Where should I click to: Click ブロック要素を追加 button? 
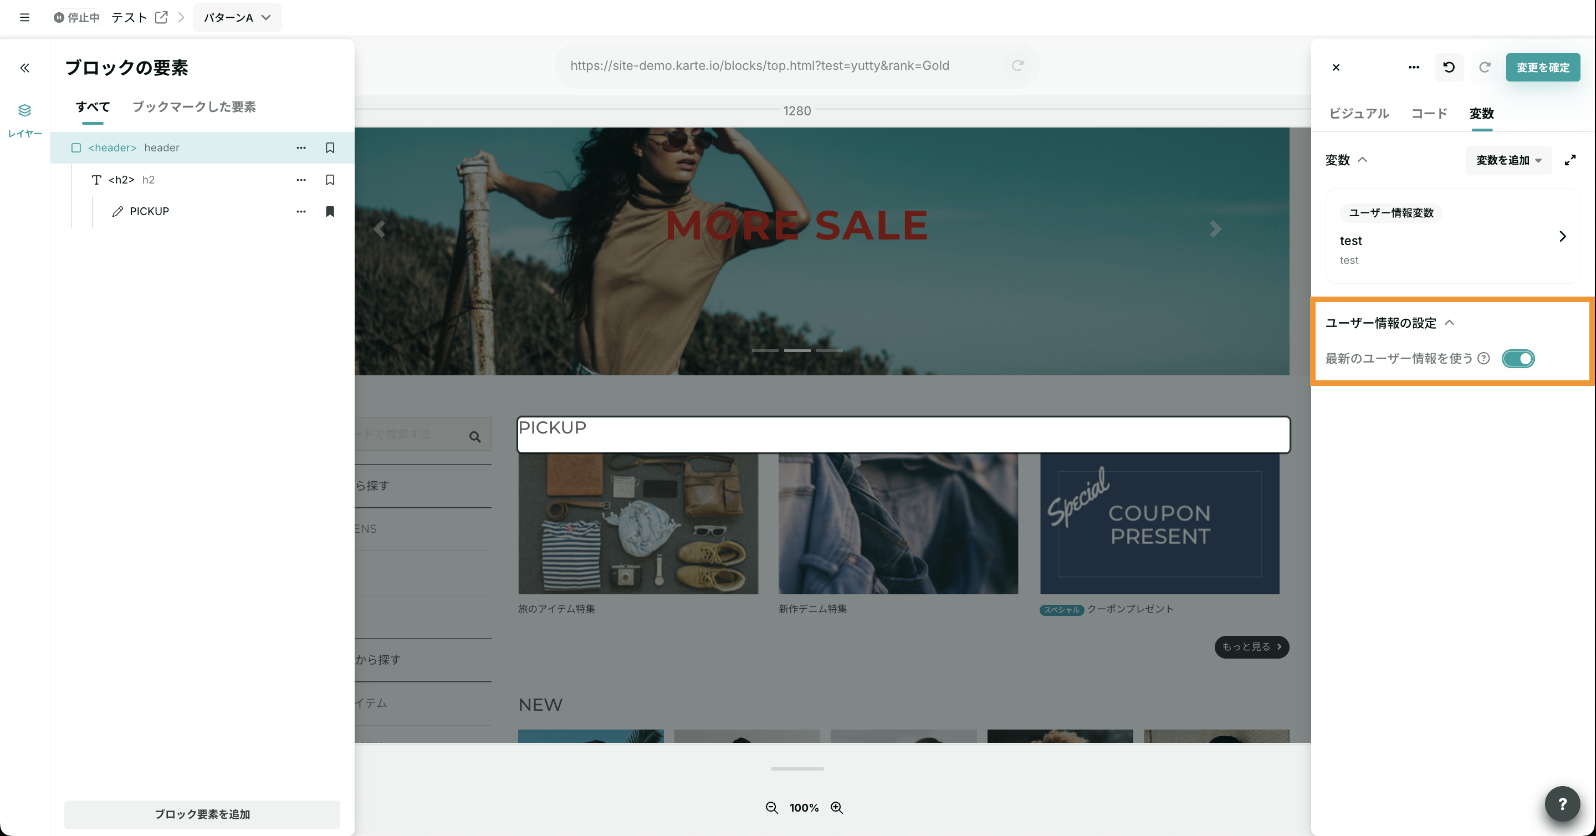click(202, 814)
